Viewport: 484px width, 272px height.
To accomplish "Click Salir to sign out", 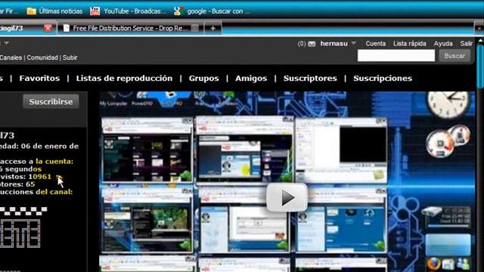I will click(466, 44).
